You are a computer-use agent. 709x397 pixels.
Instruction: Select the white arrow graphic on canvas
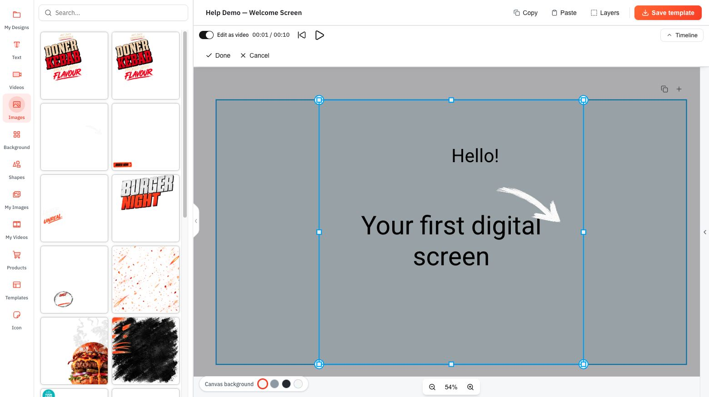[x=529, y=204]
